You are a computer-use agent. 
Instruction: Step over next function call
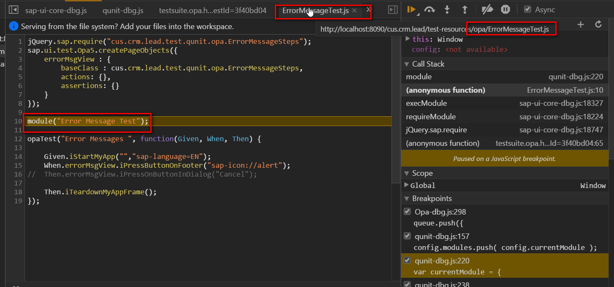click(429, 10)
